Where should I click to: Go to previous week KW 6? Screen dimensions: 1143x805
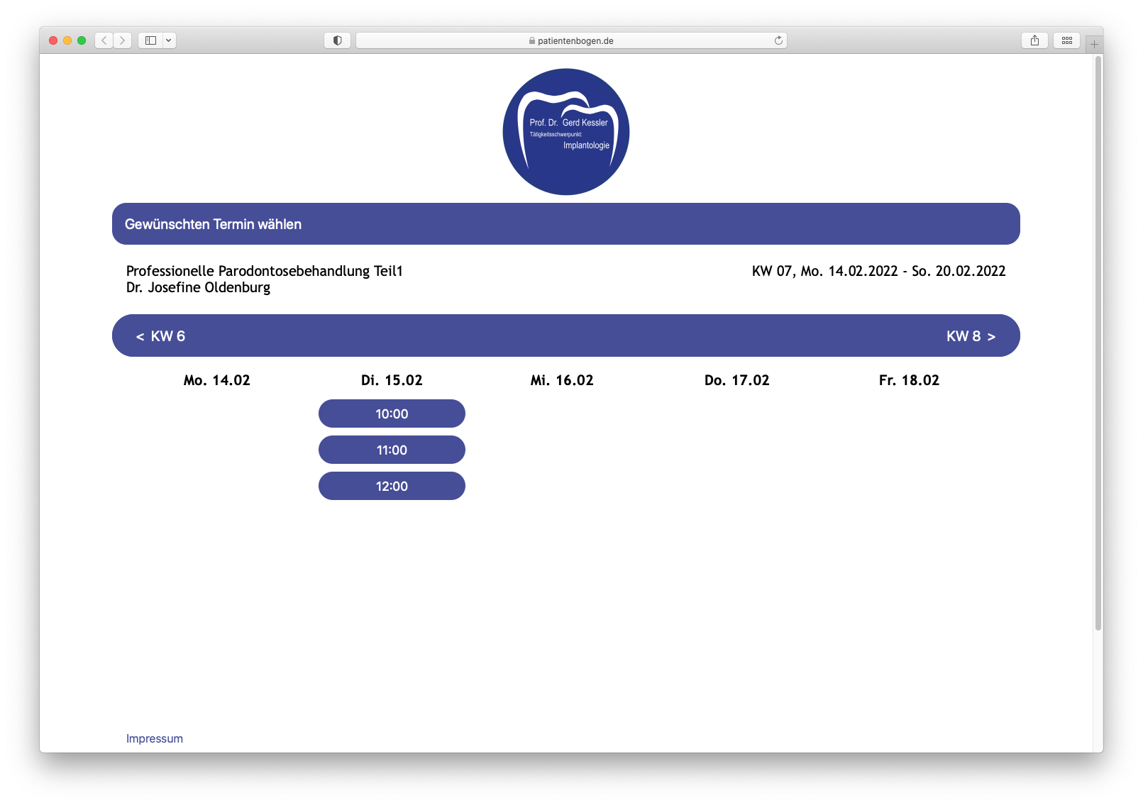(161, 336)
